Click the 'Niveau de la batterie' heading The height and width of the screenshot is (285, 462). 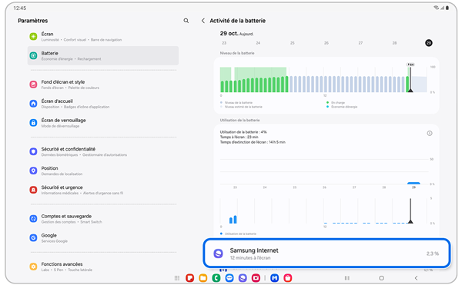[237, 53]
